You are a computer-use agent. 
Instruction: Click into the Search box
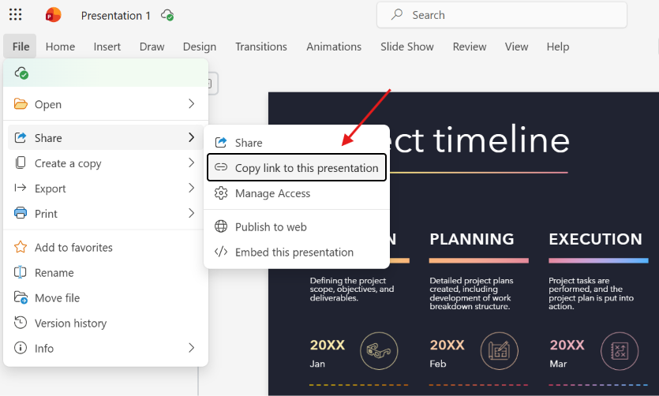click(502, 15)
